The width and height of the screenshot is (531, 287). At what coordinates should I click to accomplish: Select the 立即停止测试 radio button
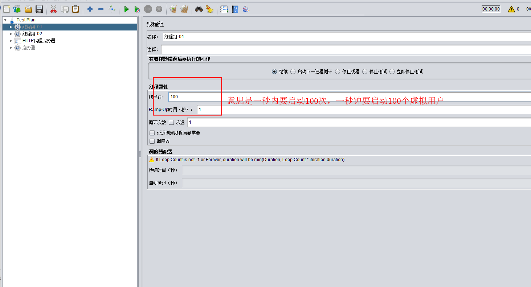coord(392,71)
